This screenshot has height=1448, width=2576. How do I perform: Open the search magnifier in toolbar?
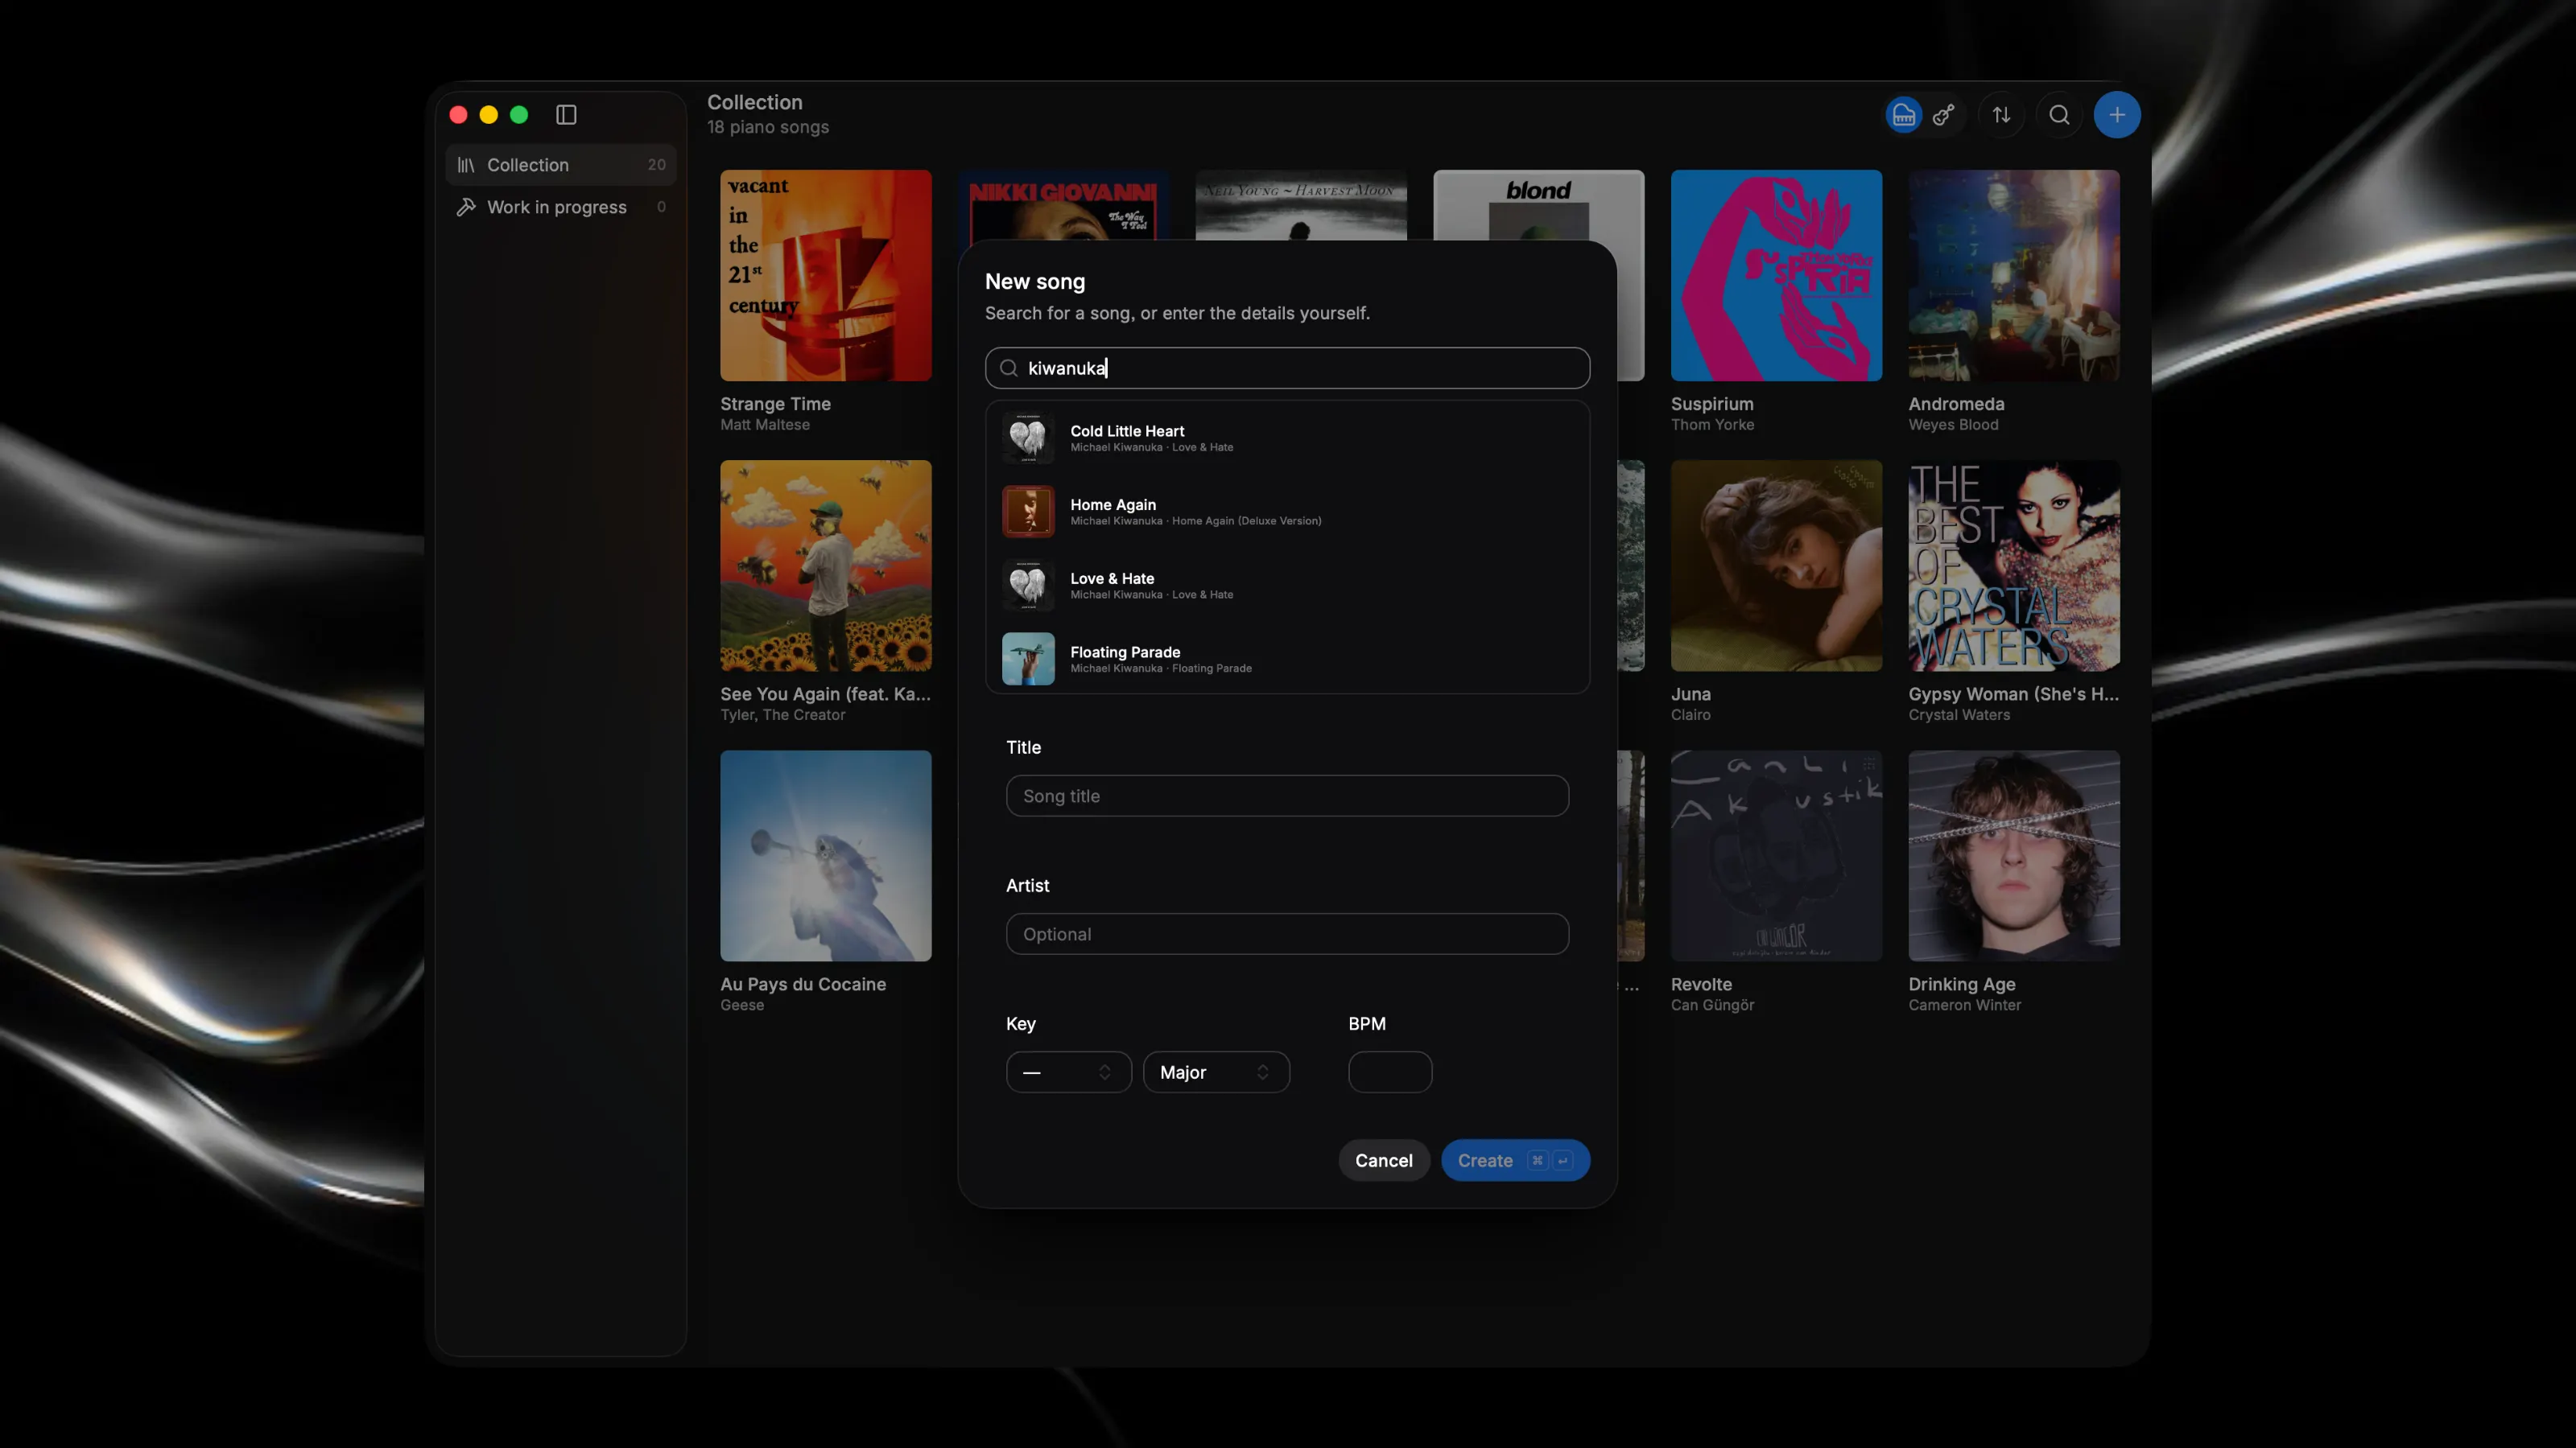(2059, 115)
